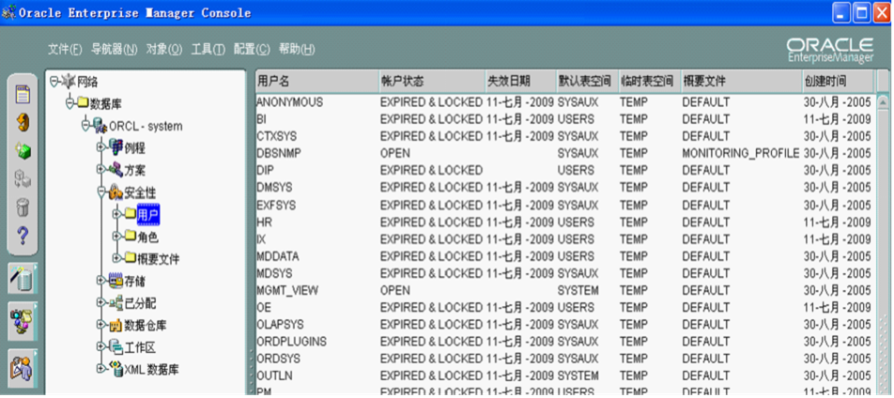Expand the 例程 tree node
The height and width of the screenshot is (398, 894).
pyautogui.click(x=101, y=147)
